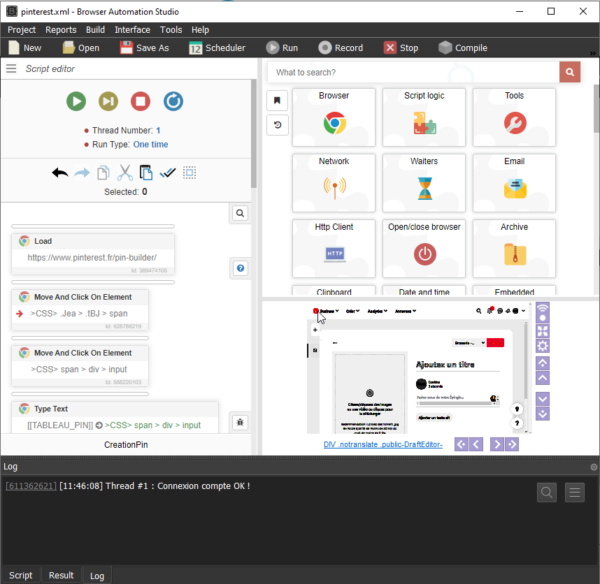The width and height of the screenshot is (600, 584).
Task: Click the bookmark icon beside modules
Action: tap(277, 101)
